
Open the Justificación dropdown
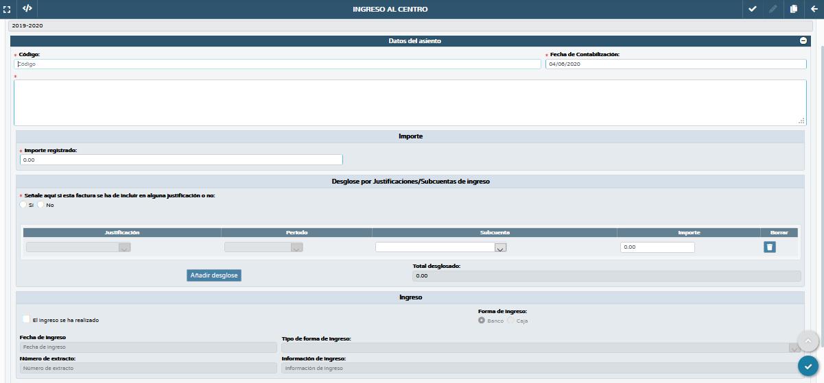78,247
